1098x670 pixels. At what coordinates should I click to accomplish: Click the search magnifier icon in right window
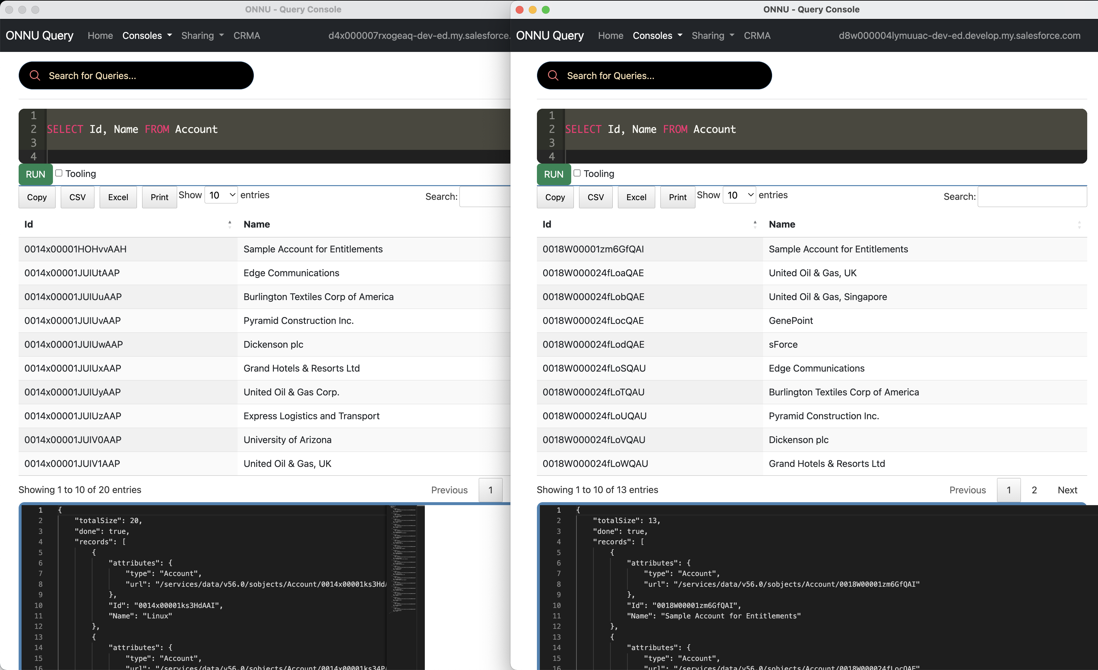pyautogui.click(x=553, y=75)
